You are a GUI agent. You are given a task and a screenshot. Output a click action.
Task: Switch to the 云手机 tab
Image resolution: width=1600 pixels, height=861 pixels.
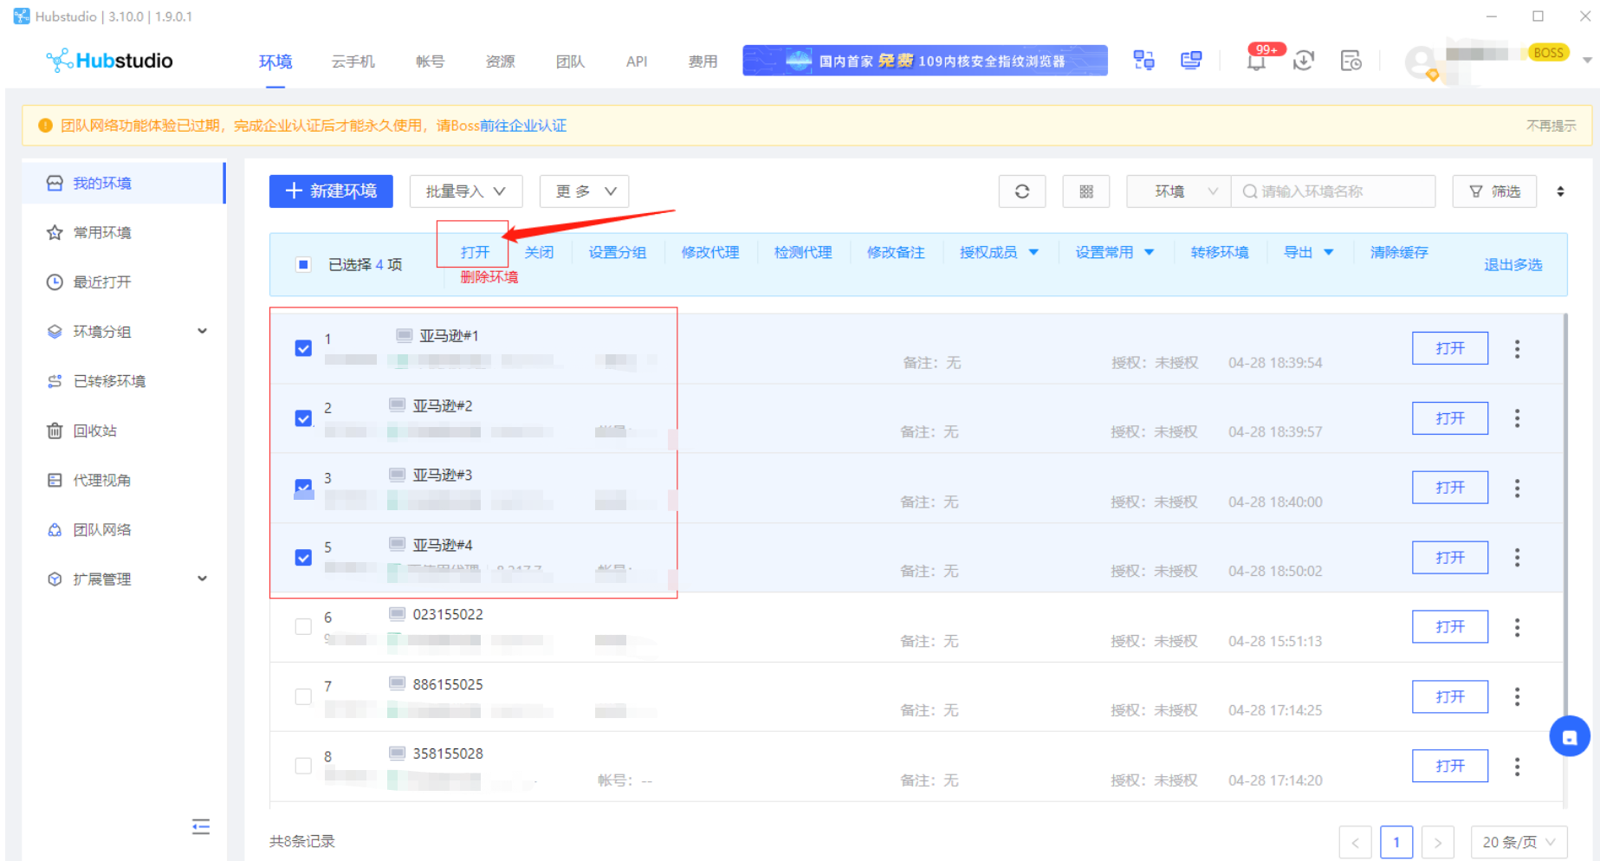(x=353, y=61)
